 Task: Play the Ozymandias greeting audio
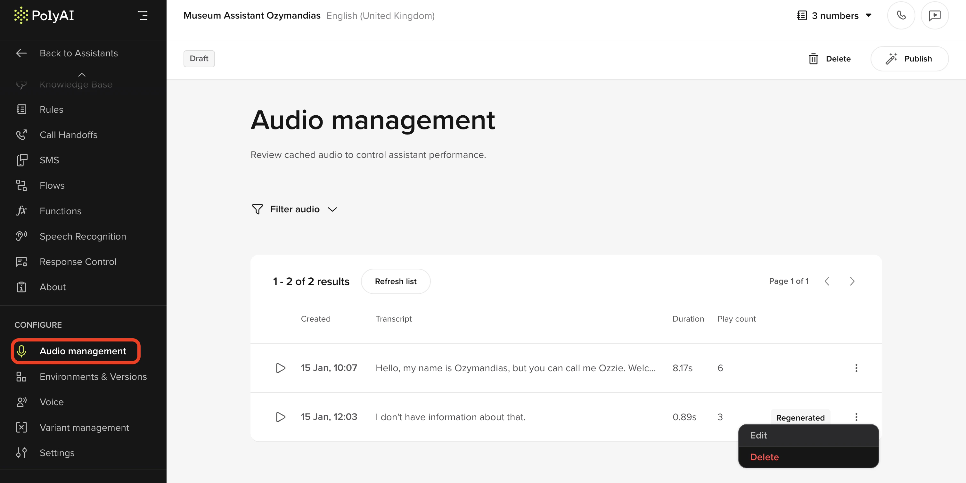point(280,368)
